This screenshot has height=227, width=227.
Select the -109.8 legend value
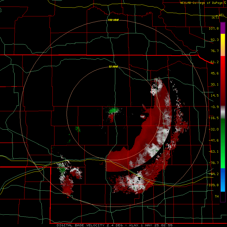pyautogui.click(x=213, y=185)
